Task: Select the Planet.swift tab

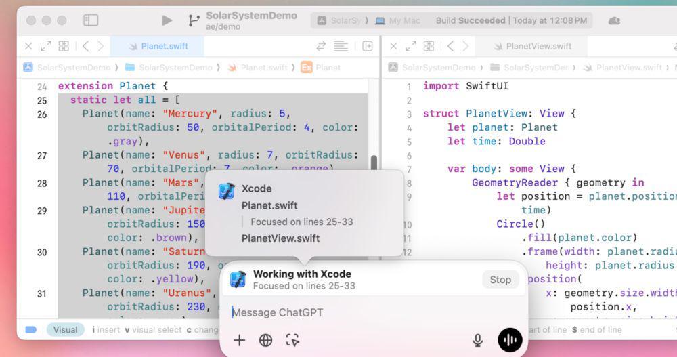Action: 158,46
